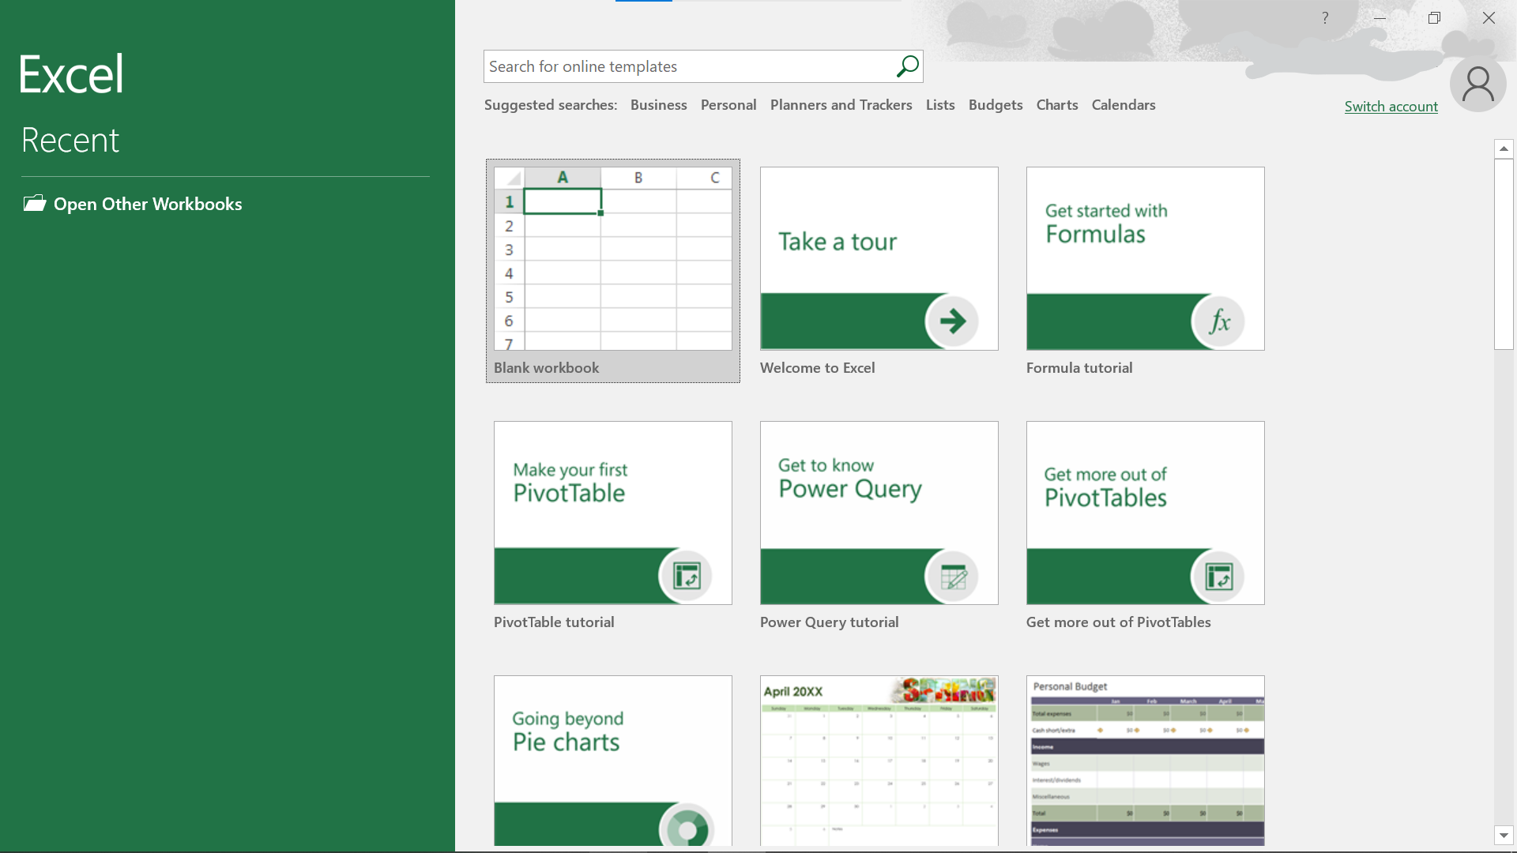Click the template list scrollbar thumb
The height and width of the screenshot is (853, 1517).
(1504, 254)
